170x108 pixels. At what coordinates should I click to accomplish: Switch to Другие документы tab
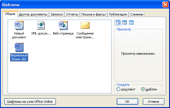pyautogui.click(x=33, y=14)
